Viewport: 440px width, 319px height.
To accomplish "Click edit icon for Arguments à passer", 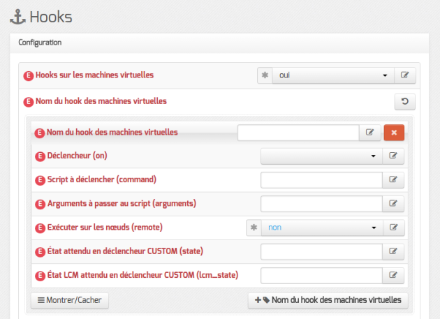I will pyautogui.click(x=393, y=203).
